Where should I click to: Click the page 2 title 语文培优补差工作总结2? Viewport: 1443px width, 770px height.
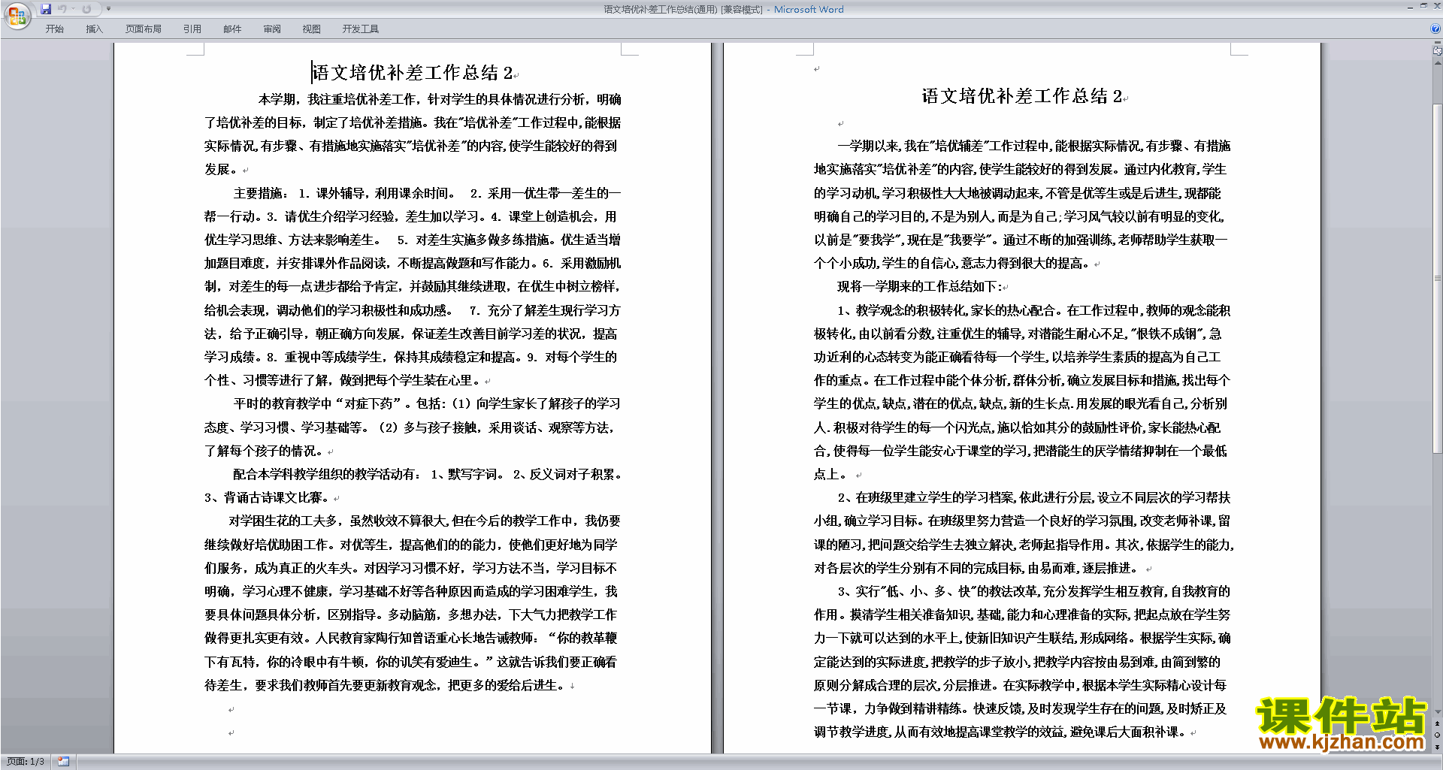click(1022, 96)
